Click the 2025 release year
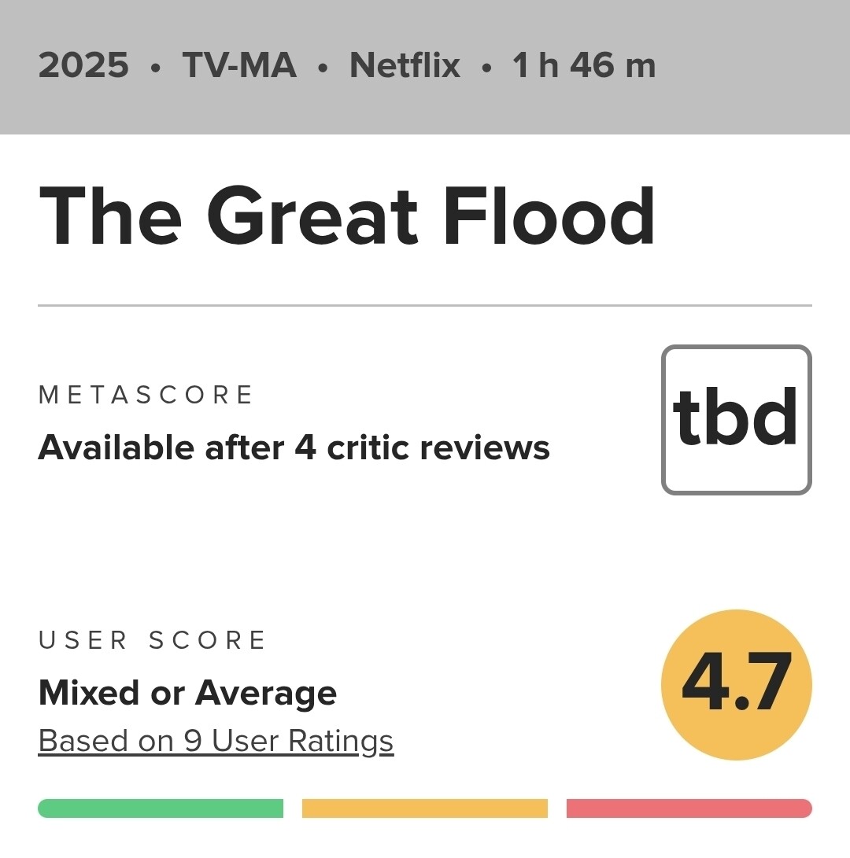The image size is (850, 858). 83,65
